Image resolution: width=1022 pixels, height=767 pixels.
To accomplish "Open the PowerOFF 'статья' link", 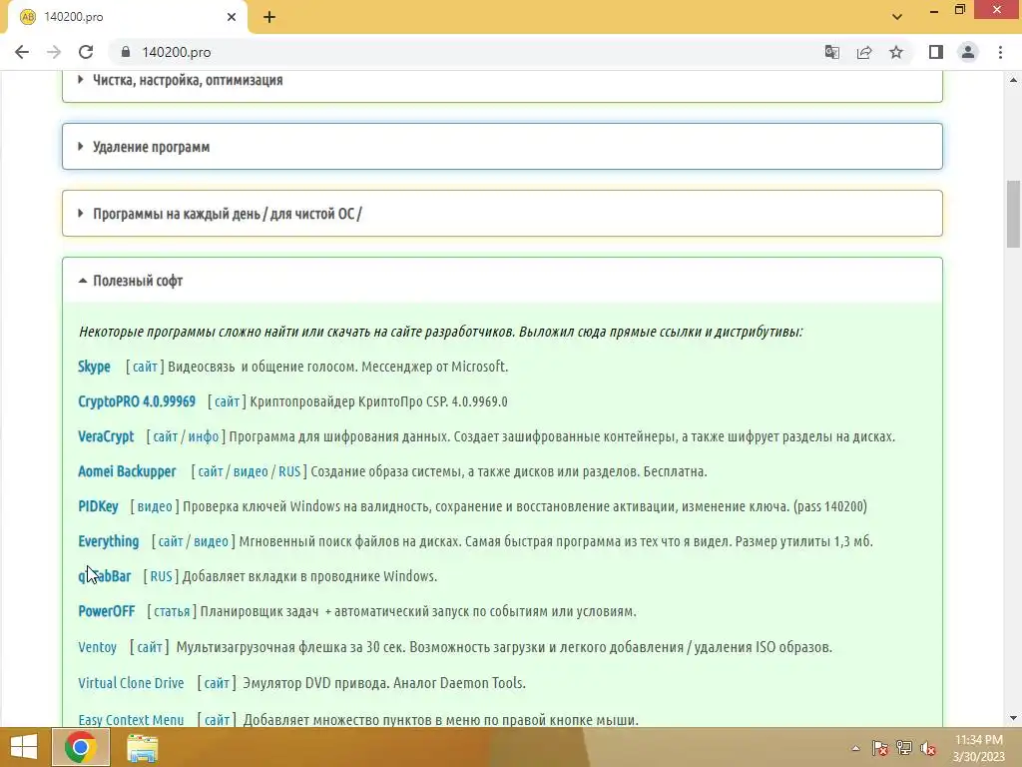I will pyautogui.click(x=172, y=612).
